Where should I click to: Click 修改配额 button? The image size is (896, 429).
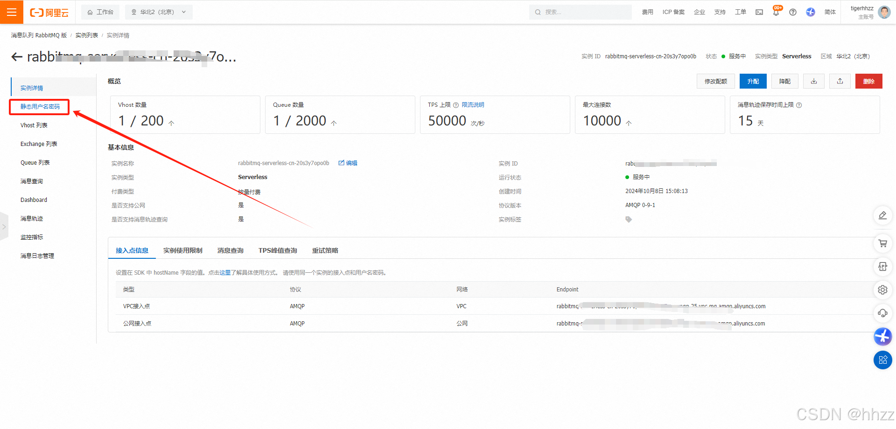click(716, 81)
